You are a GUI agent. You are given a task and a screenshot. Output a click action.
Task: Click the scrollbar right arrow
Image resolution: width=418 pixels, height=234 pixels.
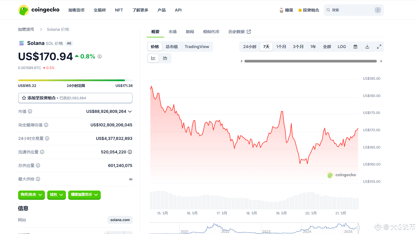[381, 61]
